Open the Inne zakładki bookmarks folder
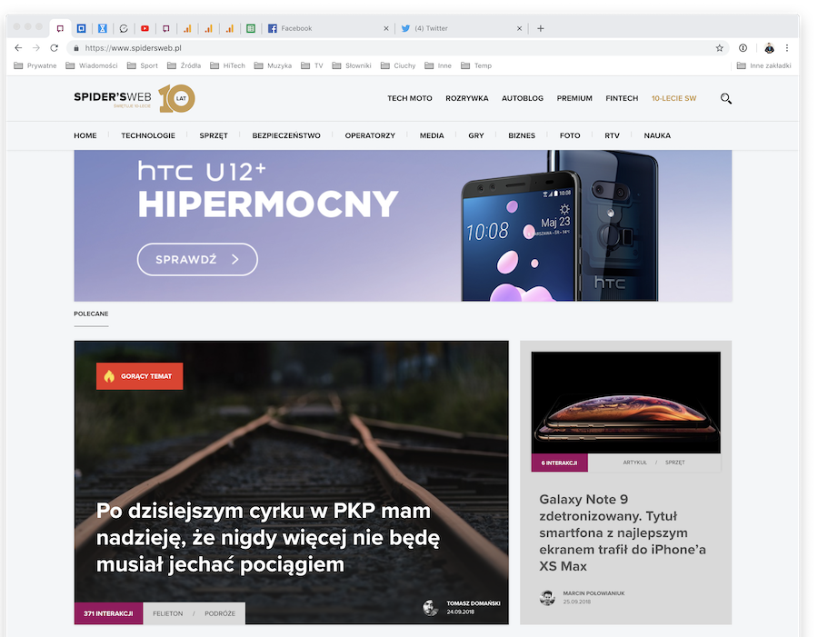This screenshot has width=818, height=637. [763, 65]
